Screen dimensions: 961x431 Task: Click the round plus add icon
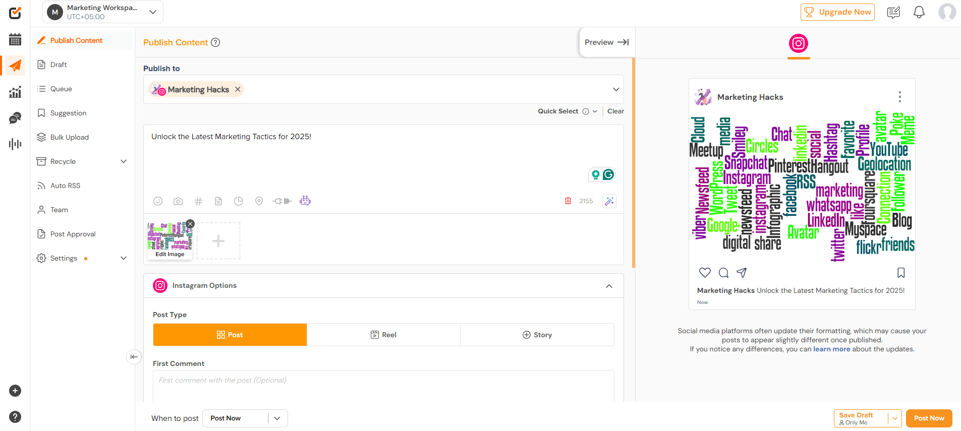15,391
